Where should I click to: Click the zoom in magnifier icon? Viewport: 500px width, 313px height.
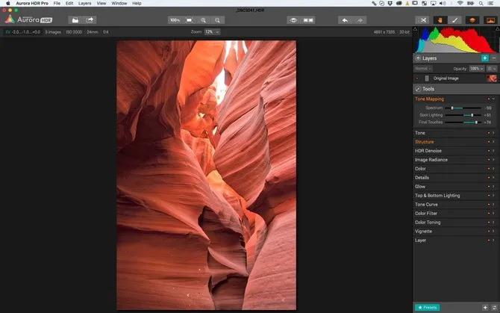[204, 20]
